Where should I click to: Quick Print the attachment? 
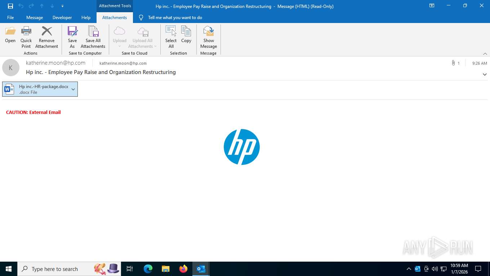click(x=26, y=37)
